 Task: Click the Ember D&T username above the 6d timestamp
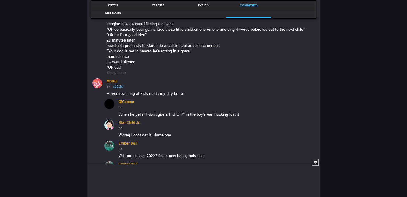[x=128, y=143]
